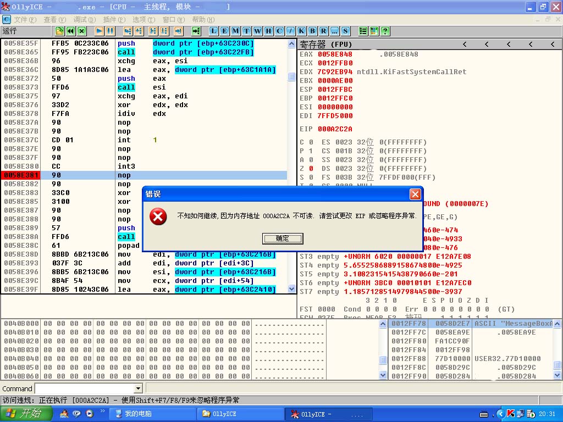Screen dimensions: 563x422
Task: Open Breakpoints window (B button)
Action: coord(313,31)
